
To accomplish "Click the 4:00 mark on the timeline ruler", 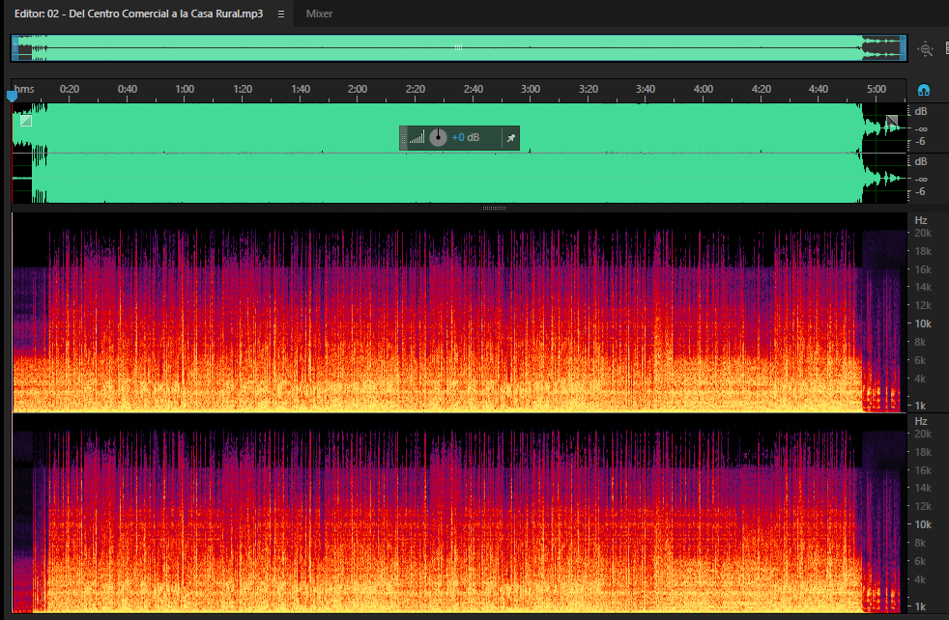I will pyautogui.click(x=704, y=89).
